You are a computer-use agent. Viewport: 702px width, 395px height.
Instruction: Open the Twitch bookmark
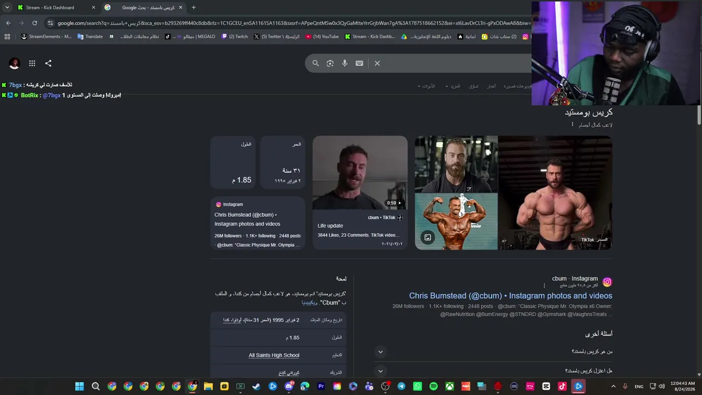click(x=235, y=37)
